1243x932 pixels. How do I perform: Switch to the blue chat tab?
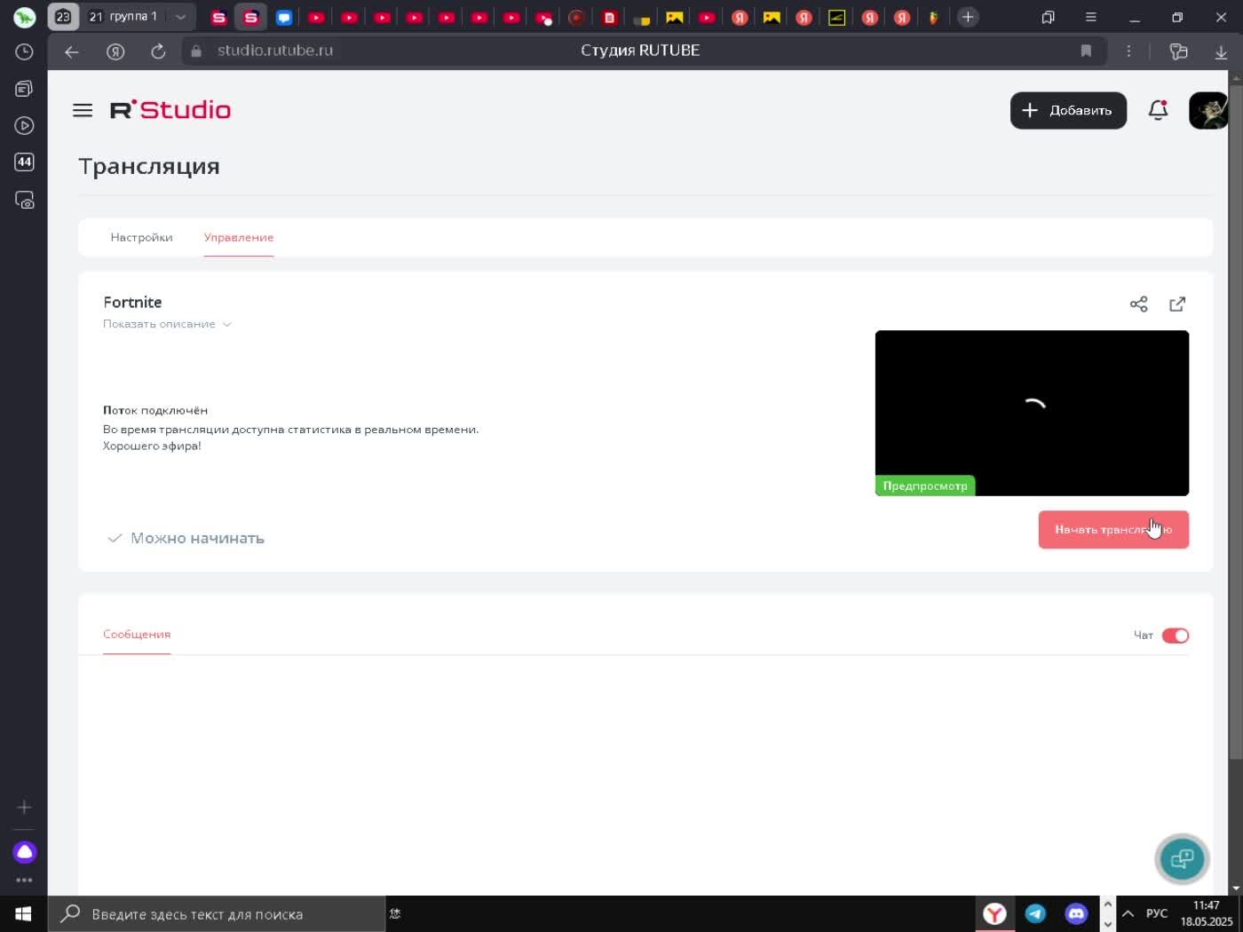[x=283, y=17]
